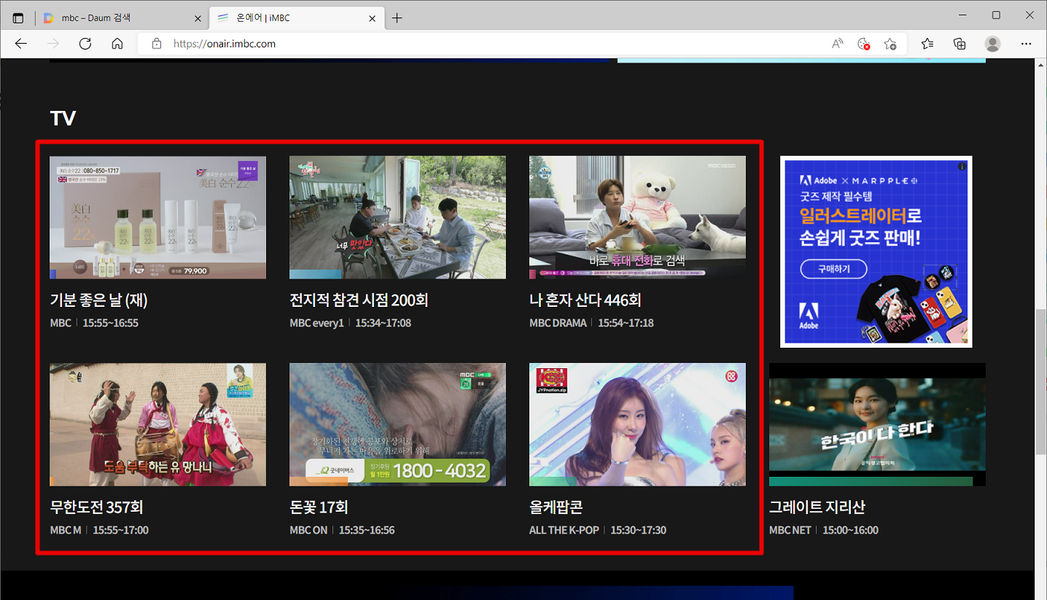Viewport: 1047px width, 600px height.
Task: Click MBC DRAMA 15:54~17:18 schedule text
Action: 591,323
